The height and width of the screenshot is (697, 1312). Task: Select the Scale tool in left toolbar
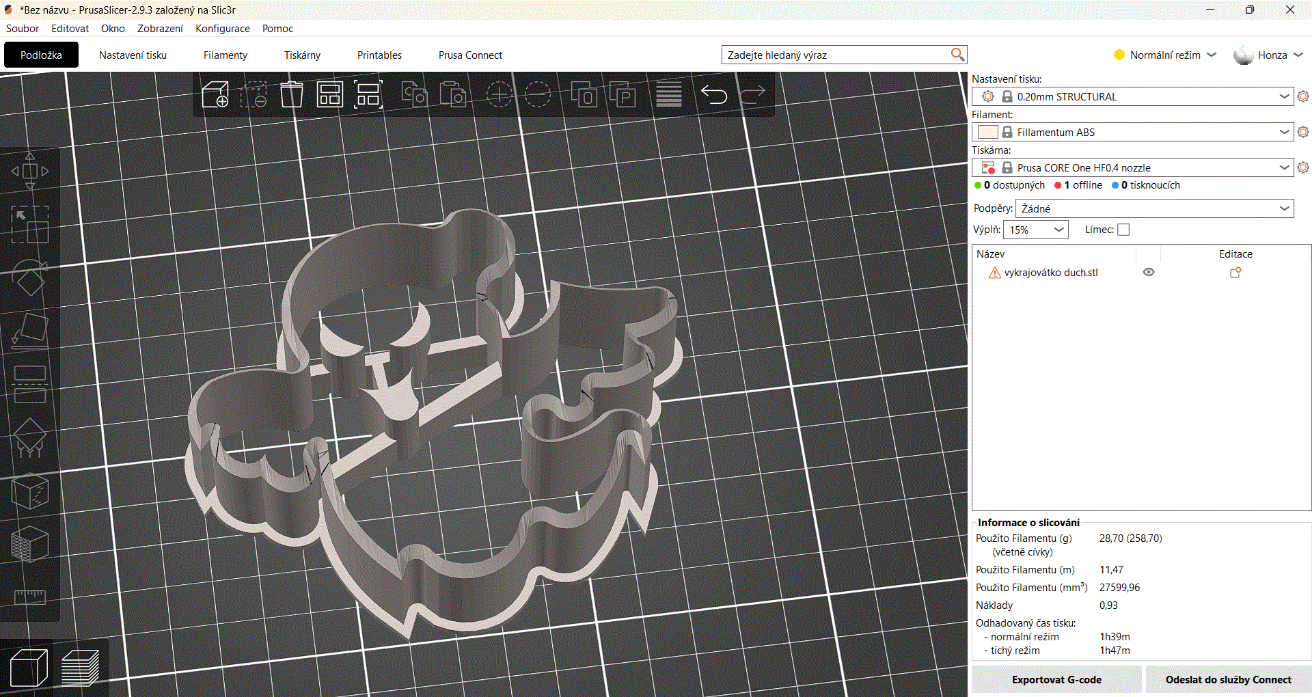[30, 225]
